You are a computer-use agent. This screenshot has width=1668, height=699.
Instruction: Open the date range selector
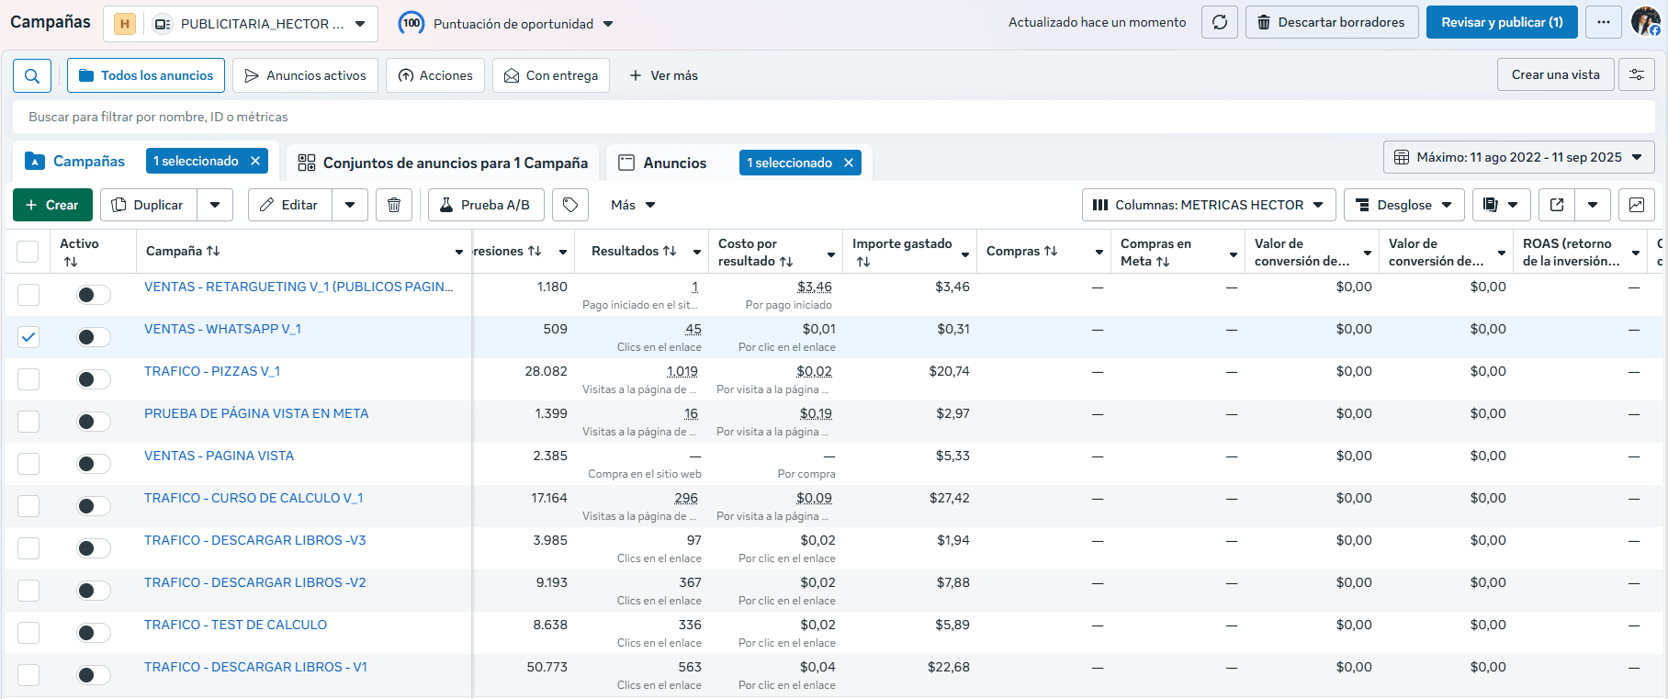(1518, 157)
